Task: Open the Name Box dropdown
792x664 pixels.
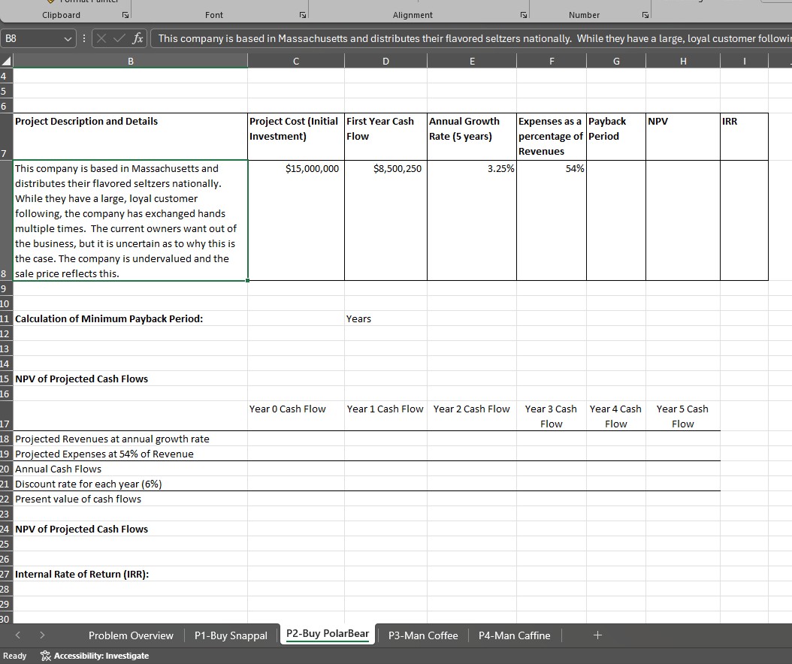Action: 68,38
